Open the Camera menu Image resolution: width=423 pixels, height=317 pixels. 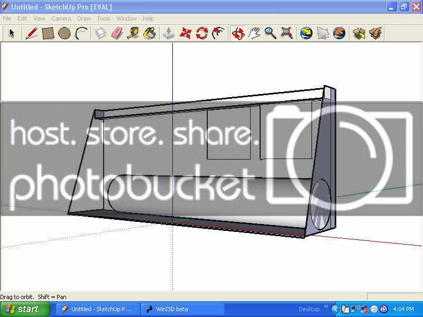pos(61,18)
